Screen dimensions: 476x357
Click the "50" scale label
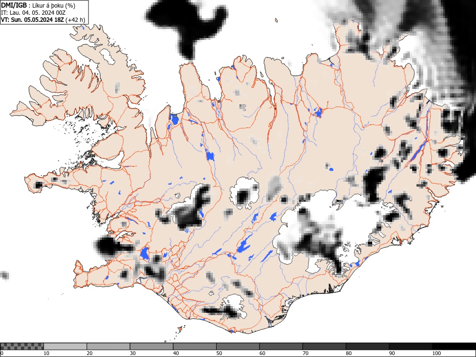coord(219,353)
